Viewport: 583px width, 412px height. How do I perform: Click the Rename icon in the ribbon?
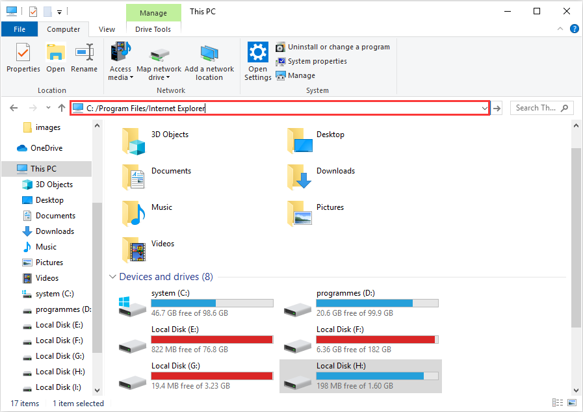click(84, 53)
